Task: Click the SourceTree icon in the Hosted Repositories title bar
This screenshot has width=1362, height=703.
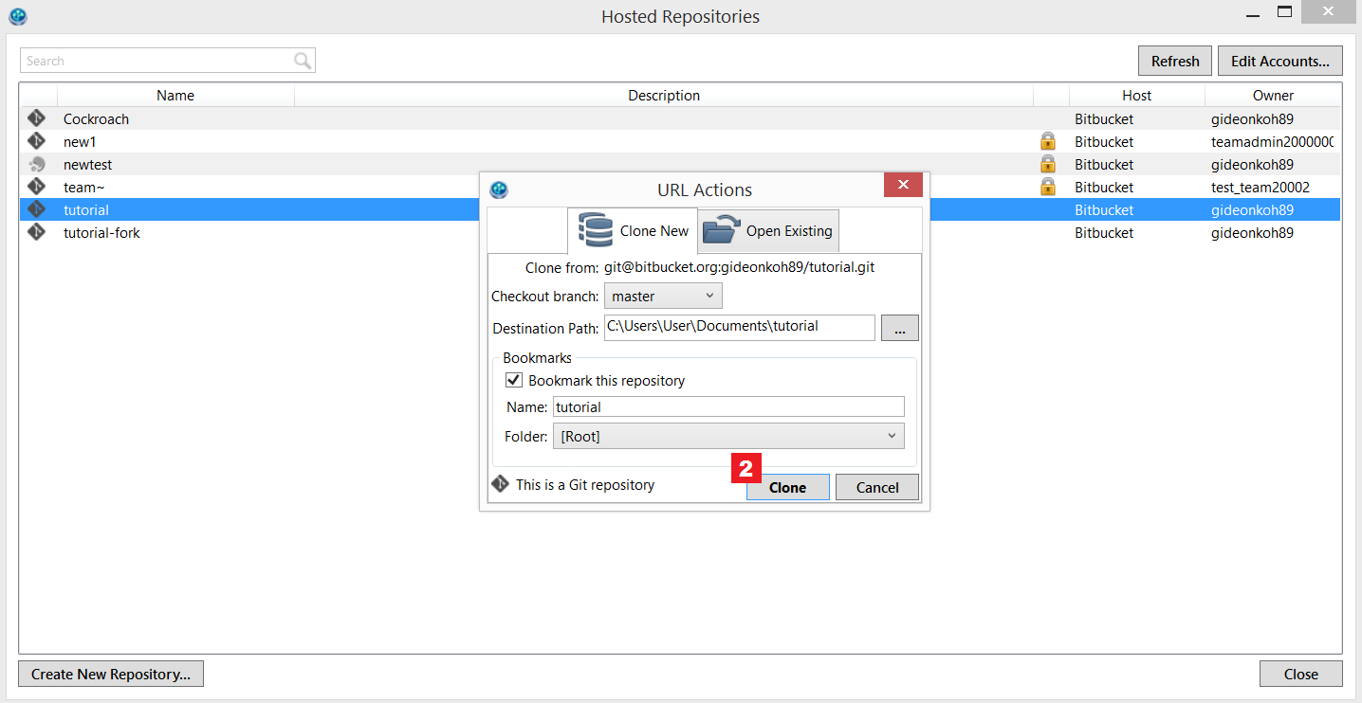Action: (18, 16)
